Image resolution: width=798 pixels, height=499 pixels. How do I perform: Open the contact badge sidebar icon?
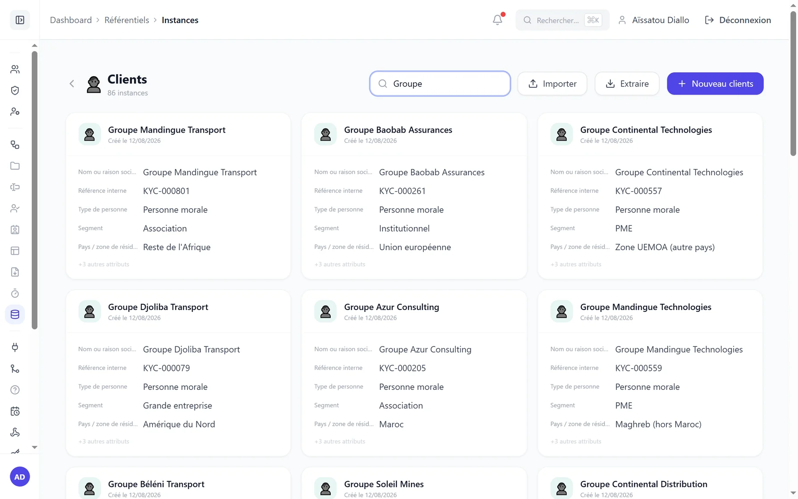(15, 230)
